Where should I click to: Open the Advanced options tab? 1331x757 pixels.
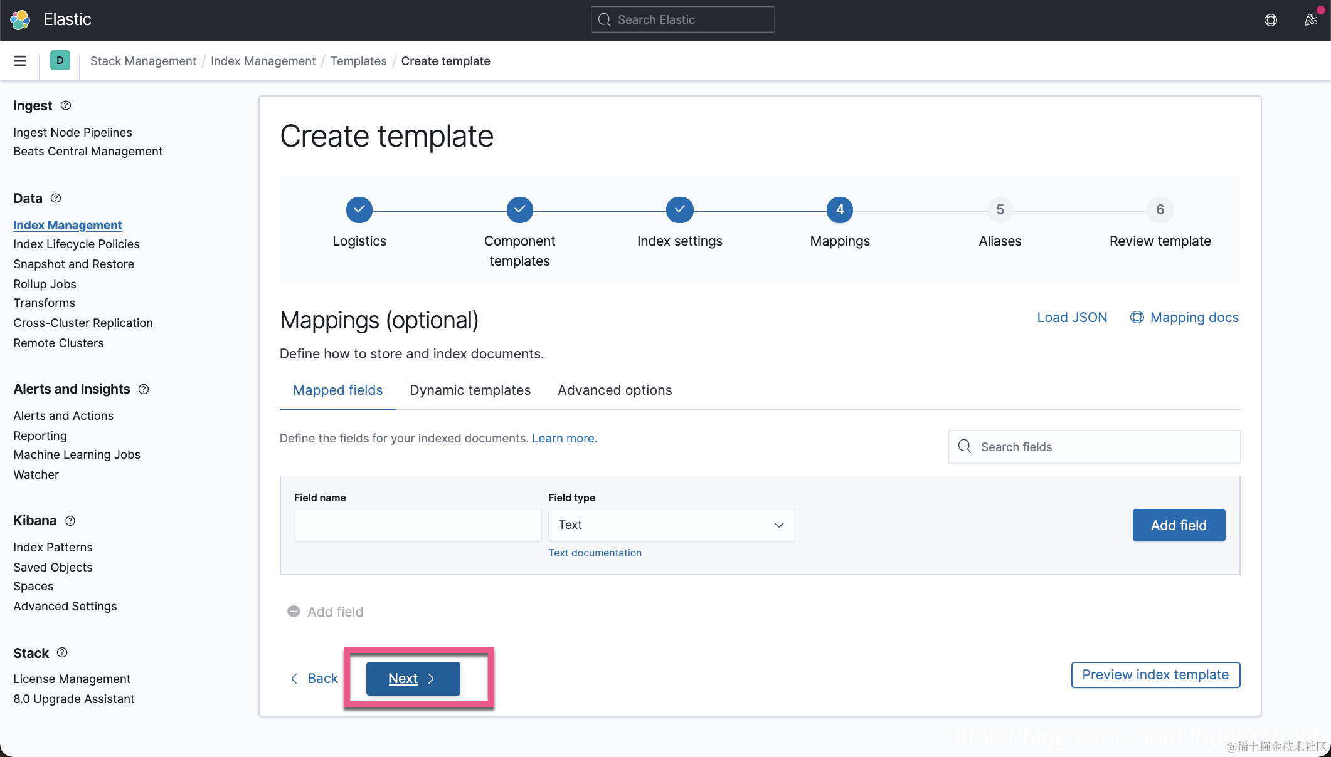coord(615,390)
